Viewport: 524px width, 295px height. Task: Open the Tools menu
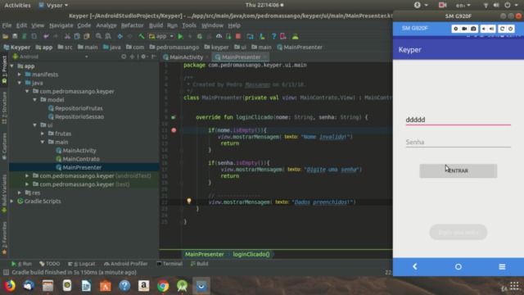pos(189,25)
